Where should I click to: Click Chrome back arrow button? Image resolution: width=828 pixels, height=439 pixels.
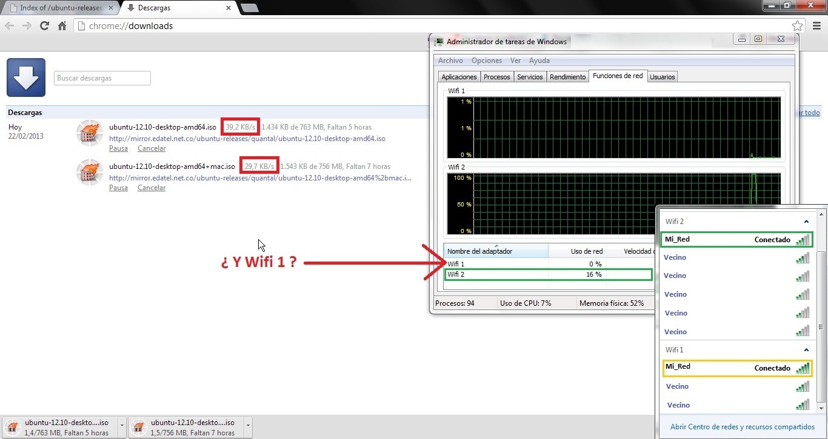[10, 26]
